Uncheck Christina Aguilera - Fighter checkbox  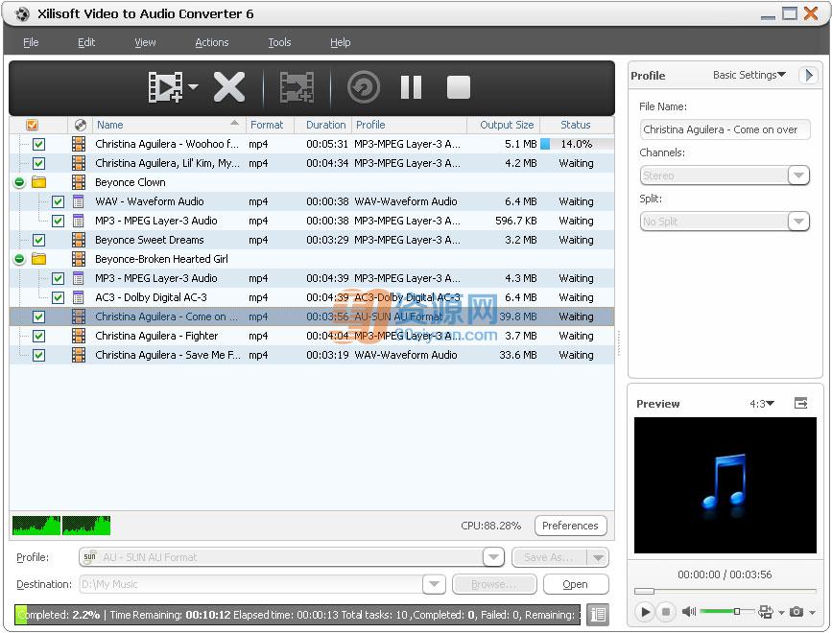(38, 336)
